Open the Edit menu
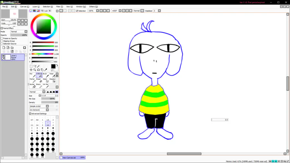Screen dimensions: 290x163 (14, 7)
